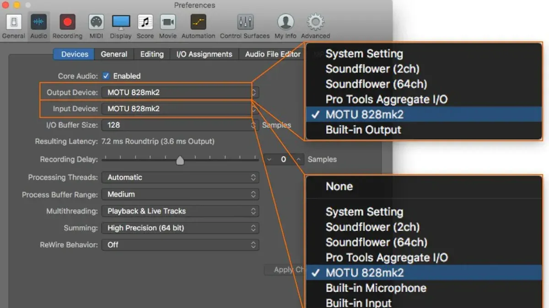Choose Soundflower (2ch) in input device menu

424,227
